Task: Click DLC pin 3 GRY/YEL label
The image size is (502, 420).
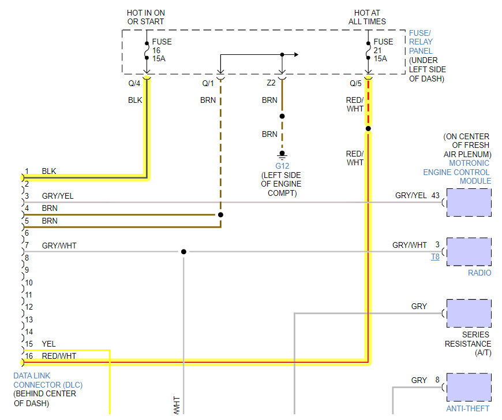Action: 58,196
